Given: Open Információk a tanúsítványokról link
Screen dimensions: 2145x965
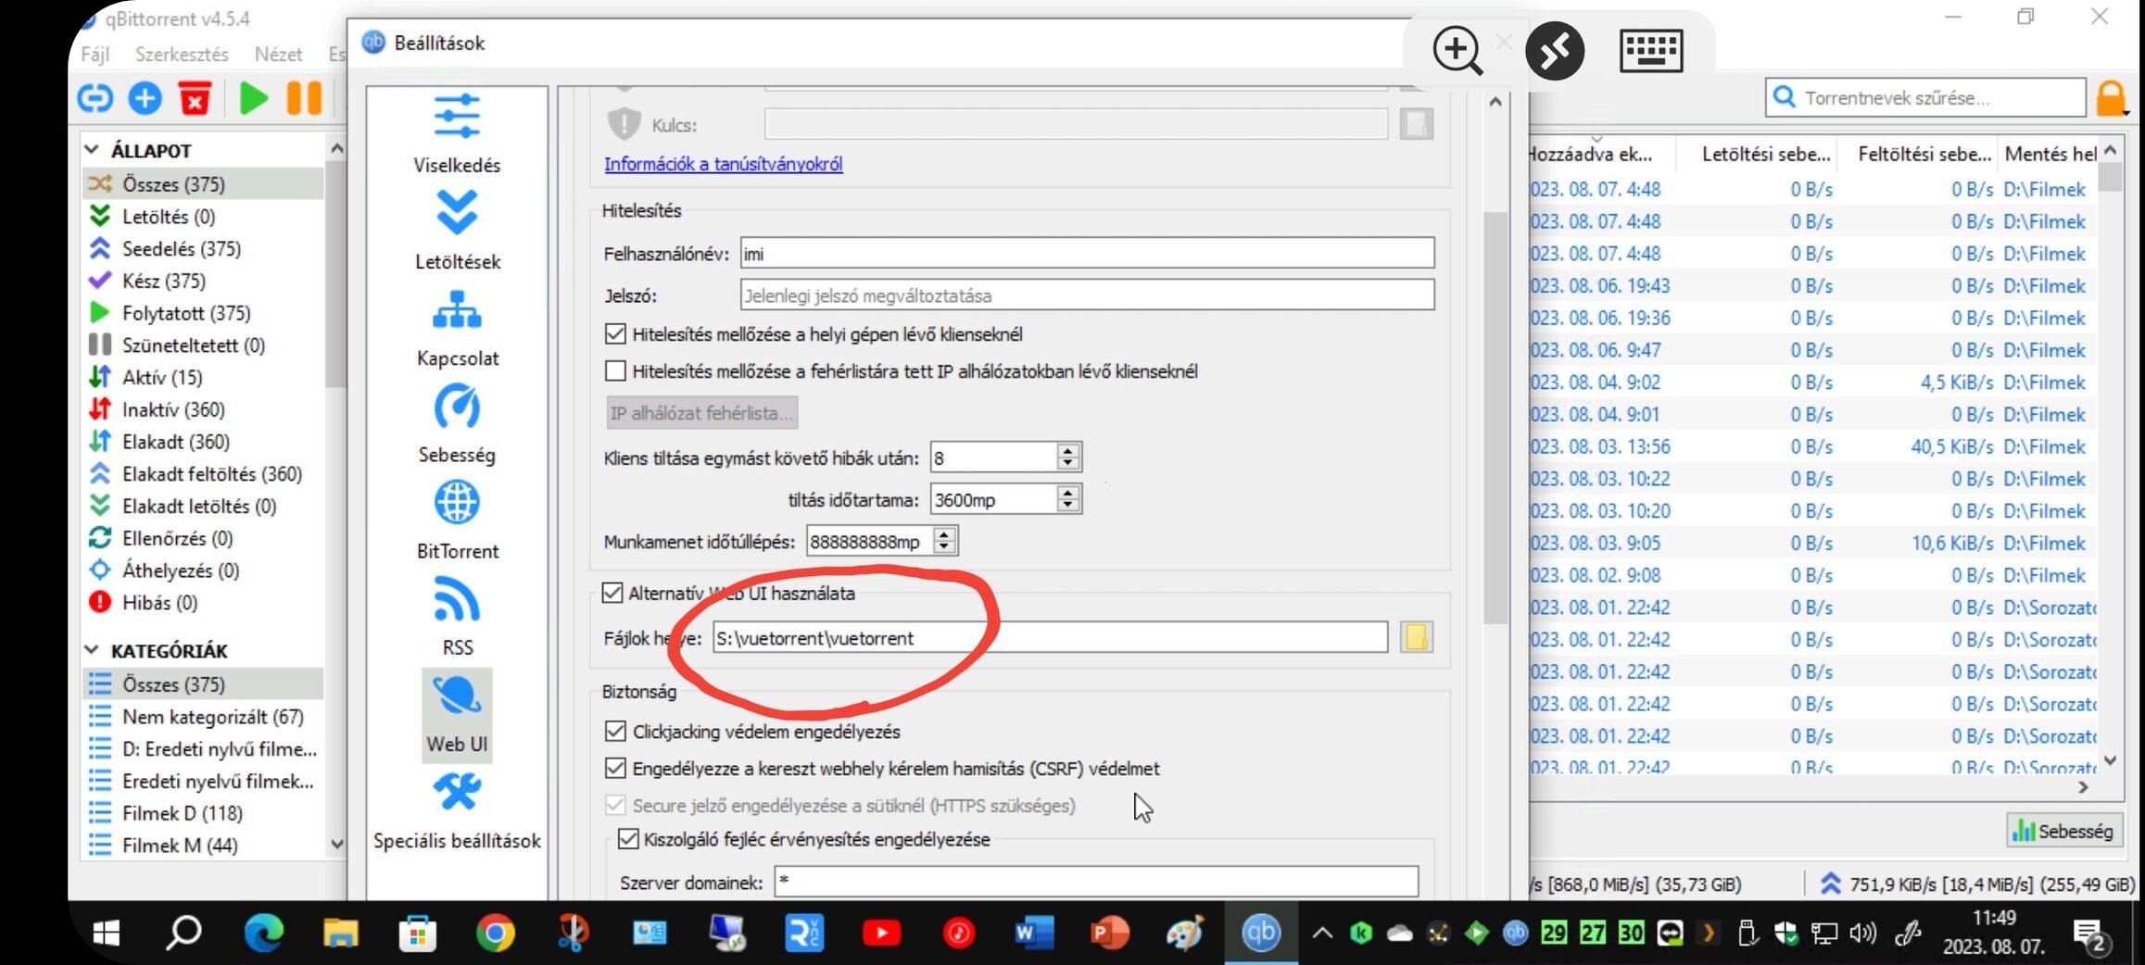Looking at the screenshot, I should pyautogui.click(x=723, y=164).
